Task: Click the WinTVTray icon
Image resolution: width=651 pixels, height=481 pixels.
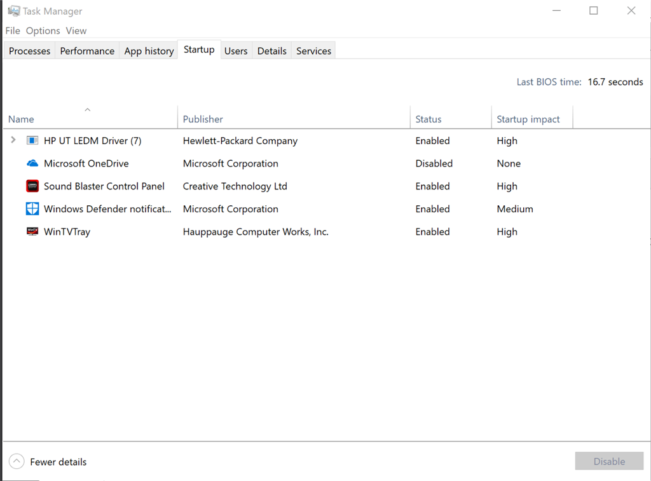Action: click(32, 231)
